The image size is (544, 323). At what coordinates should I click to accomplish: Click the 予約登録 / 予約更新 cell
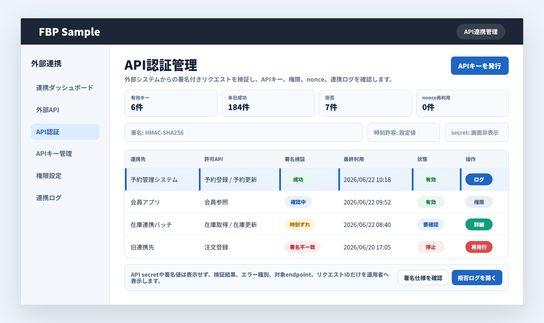[230, 179]
